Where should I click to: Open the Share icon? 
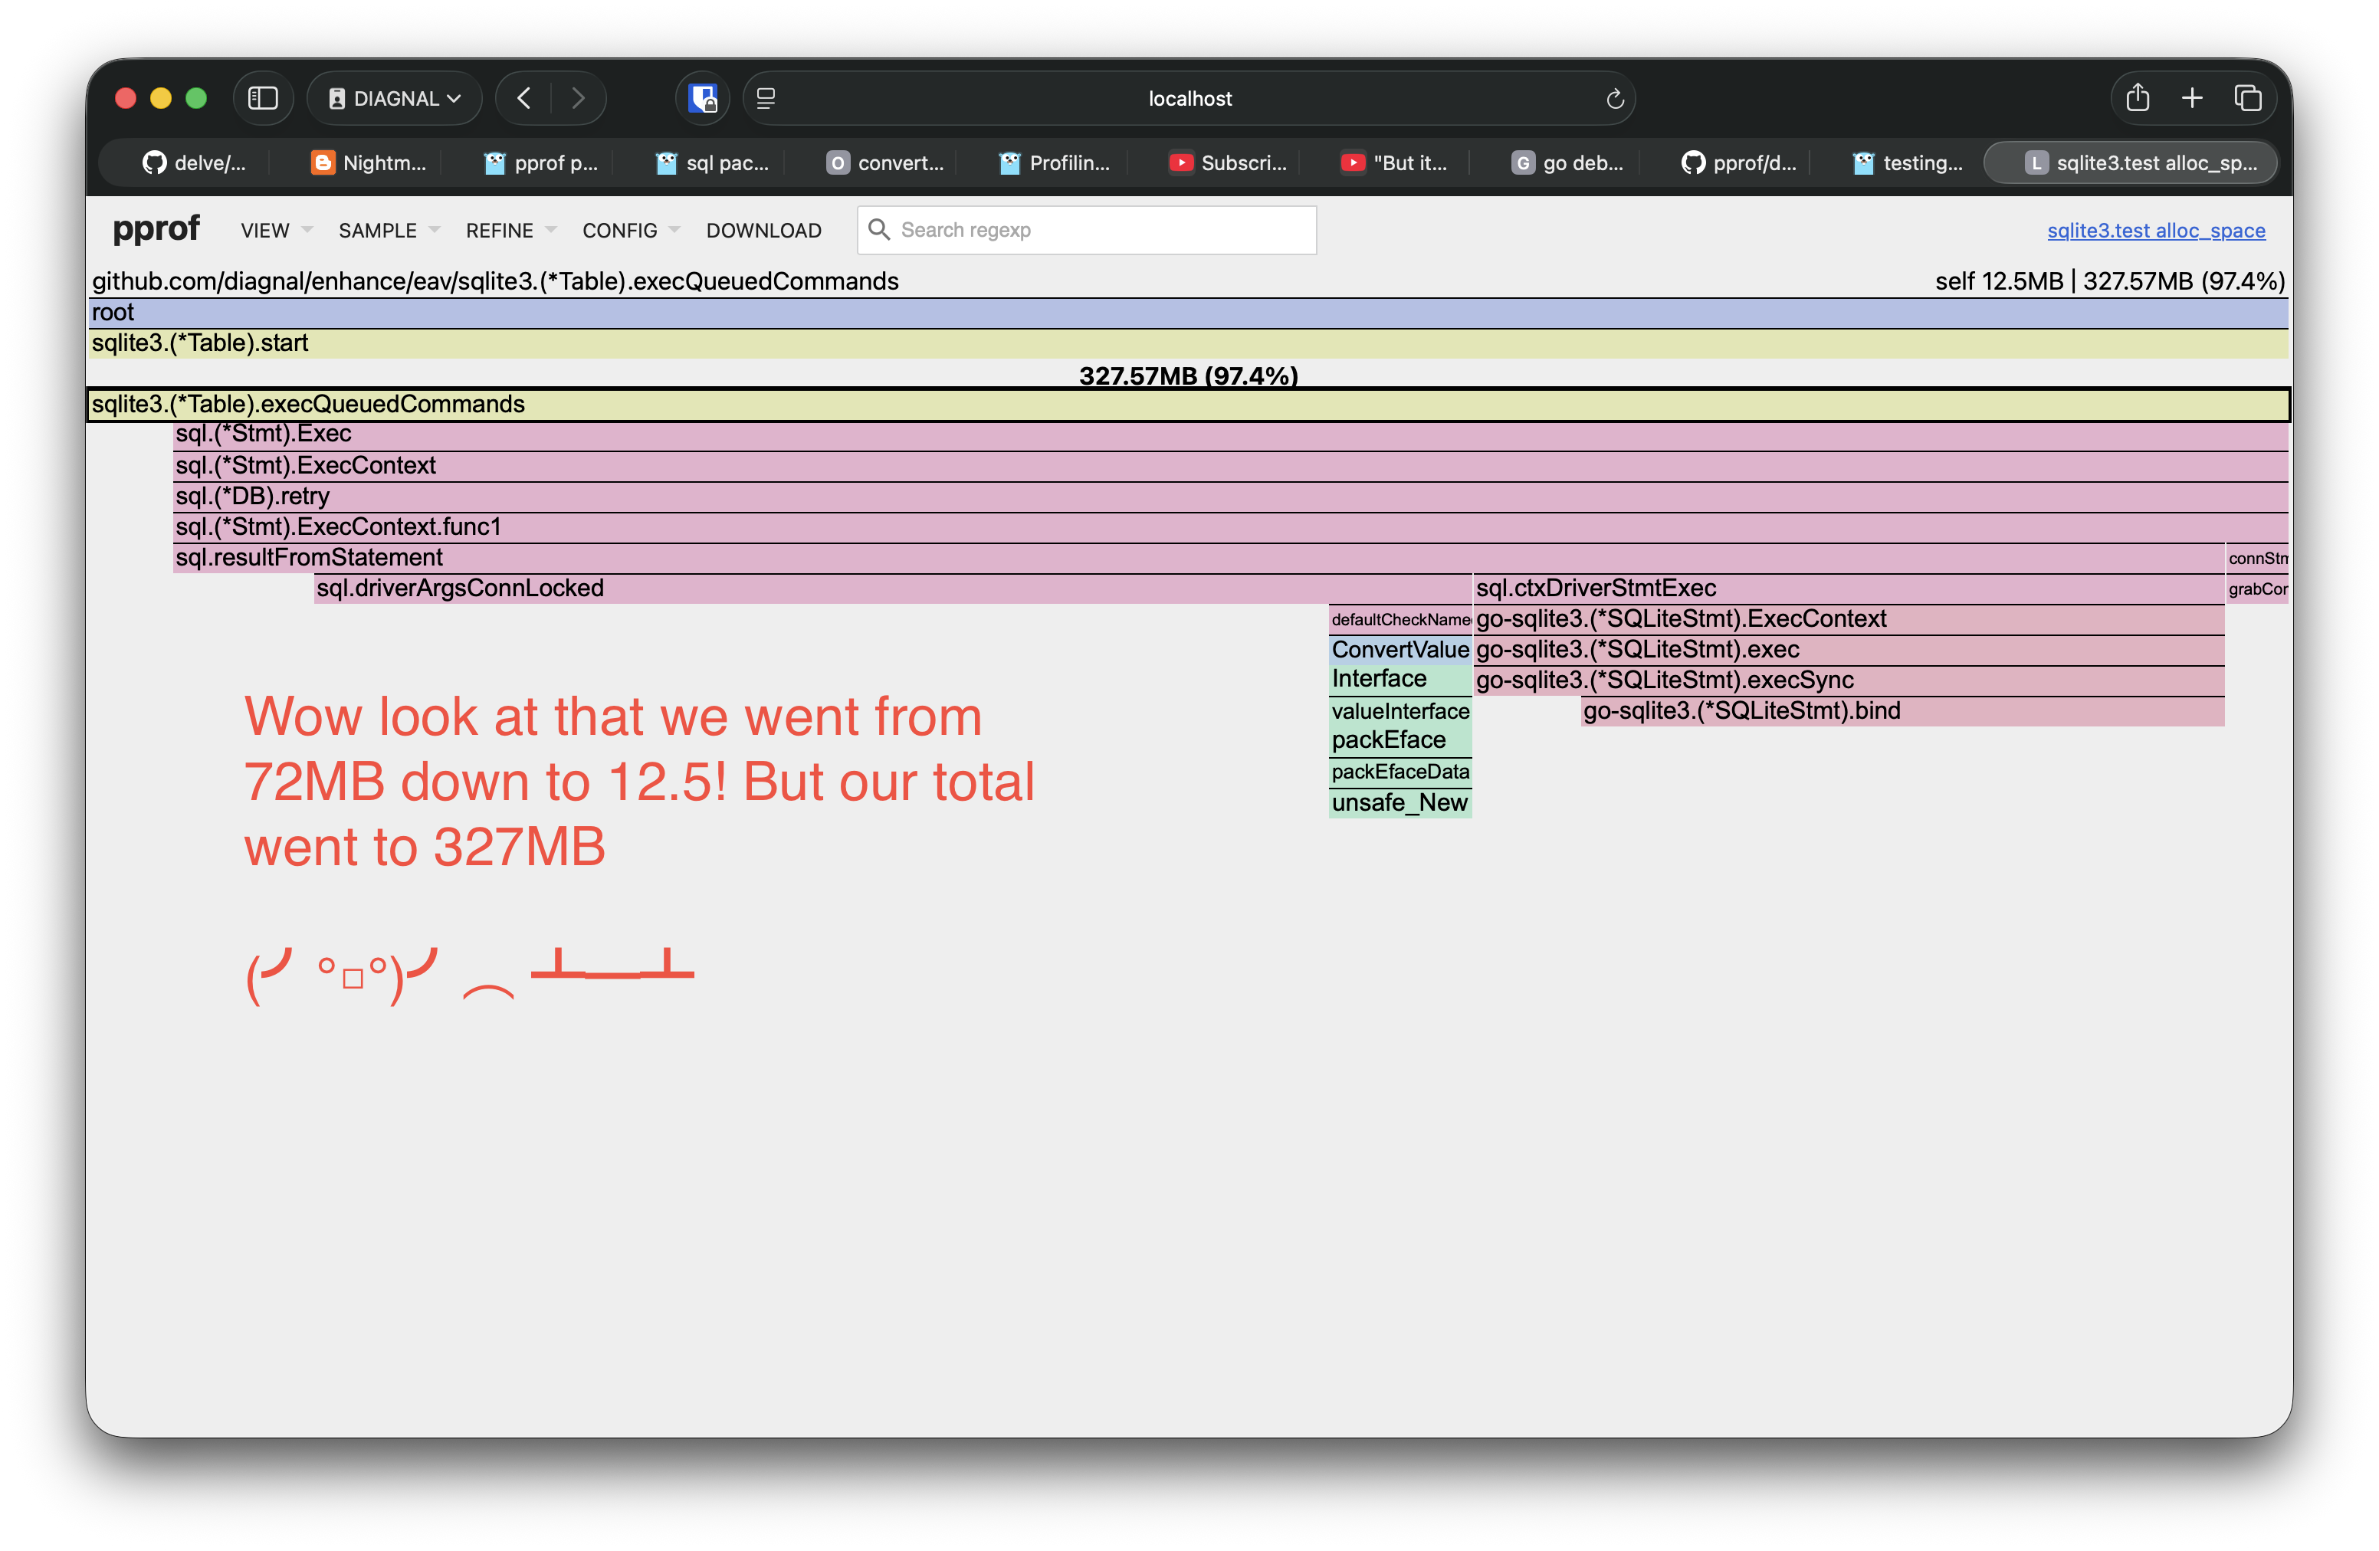(2138, 98)
